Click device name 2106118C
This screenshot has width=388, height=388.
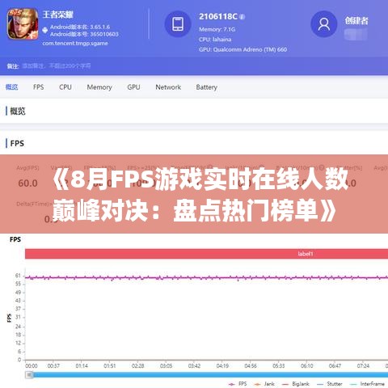[218, 17]
